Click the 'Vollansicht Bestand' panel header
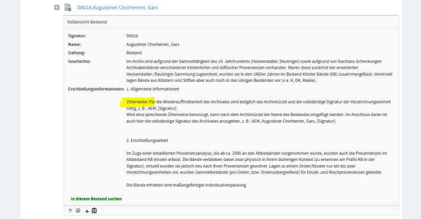421x219 pixels. (231, 22)
